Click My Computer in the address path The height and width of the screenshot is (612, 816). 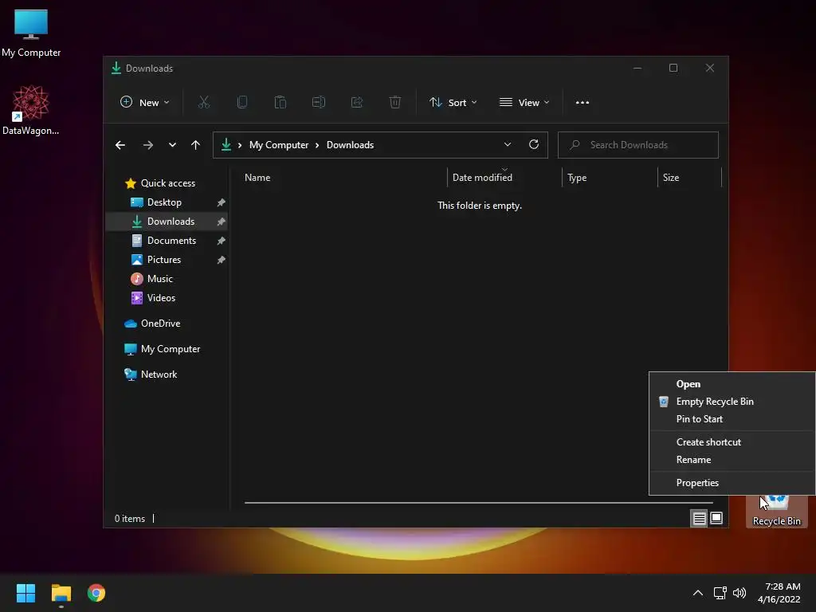[x=279, y=145]
